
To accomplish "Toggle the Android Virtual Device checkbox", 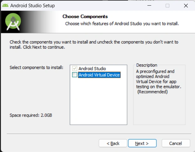I will [74, 75].
